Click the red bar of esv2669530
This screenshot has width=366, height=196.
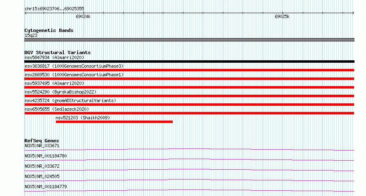(189, 79)
